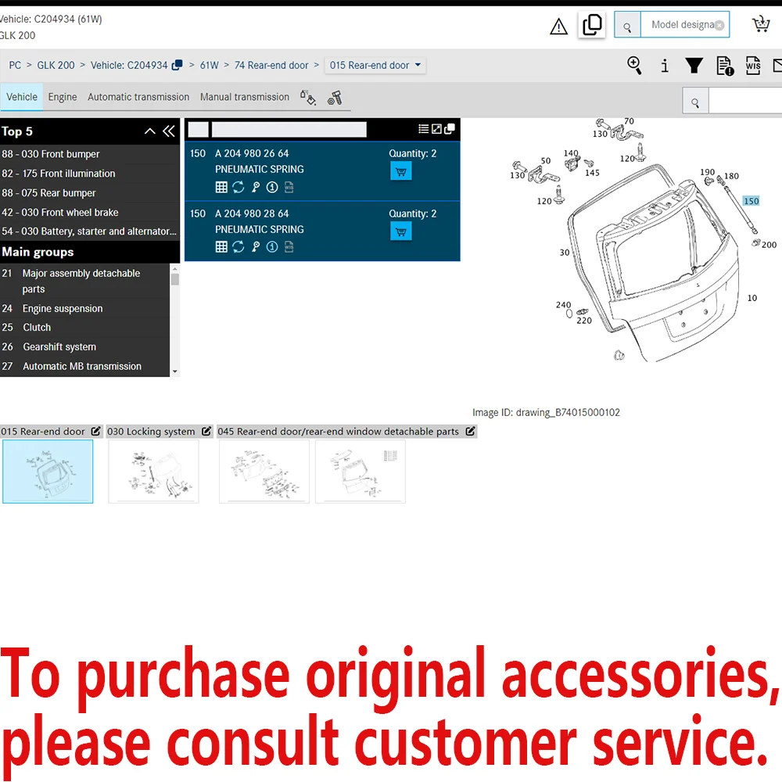Click key icon for A 204 980 26 64
The width and height of the screenshot is (782, 782).
256,187
